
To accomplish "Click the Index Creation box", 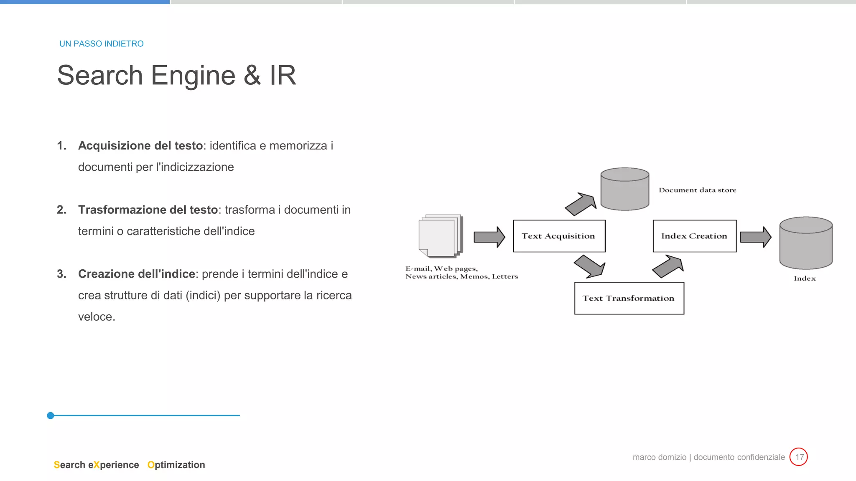I will tap(694, 236).
